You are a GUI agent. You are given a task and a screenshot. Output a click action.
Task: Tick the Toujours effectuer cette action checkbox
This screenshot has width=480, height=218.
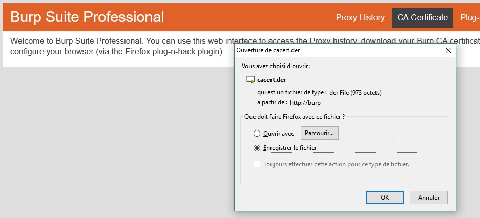click(257, 164)
